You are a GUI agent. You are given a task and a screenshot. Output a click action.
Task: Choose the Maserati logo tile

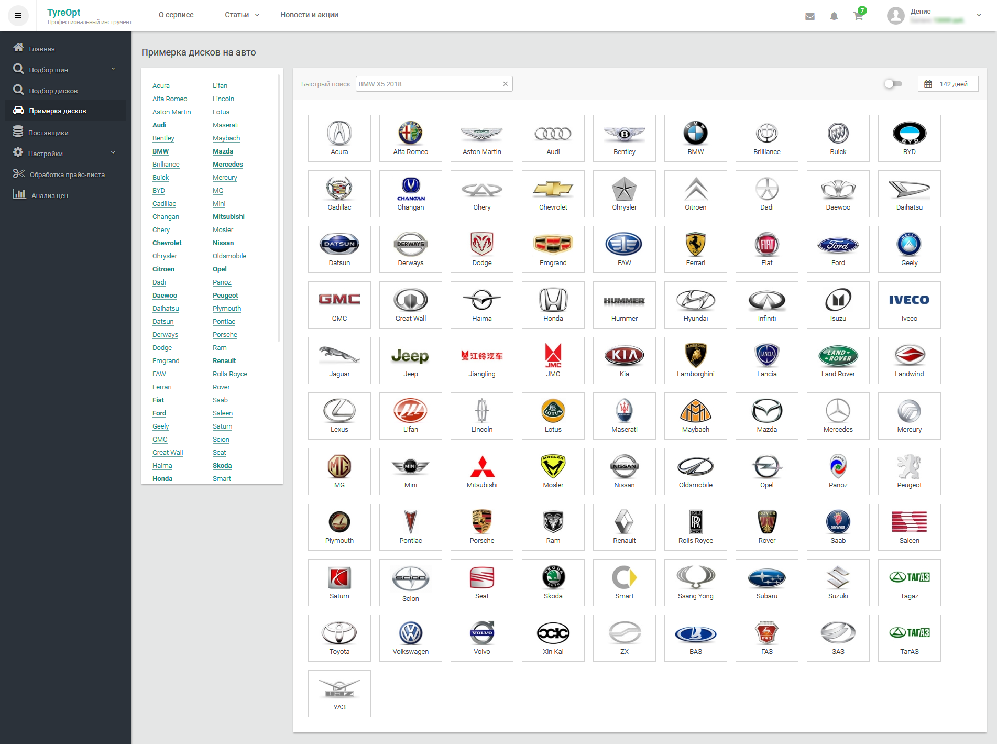pos(625,416)
